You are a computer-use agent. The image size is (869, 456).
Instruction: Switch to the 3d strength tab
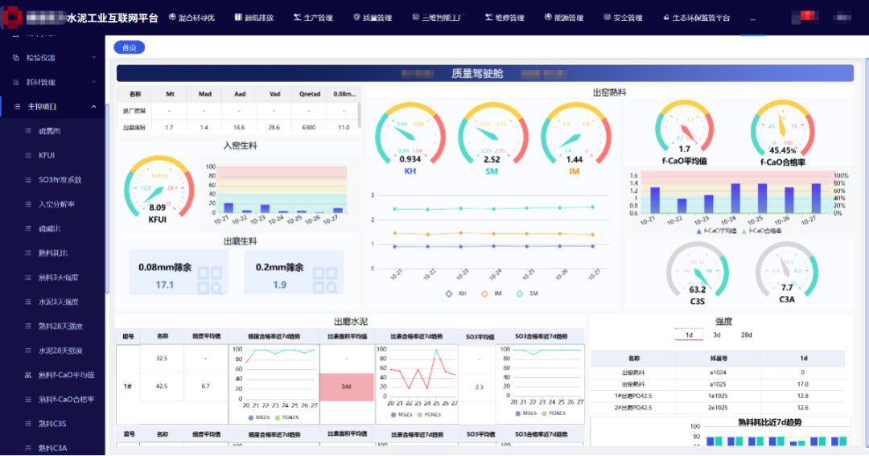(716, 335)
